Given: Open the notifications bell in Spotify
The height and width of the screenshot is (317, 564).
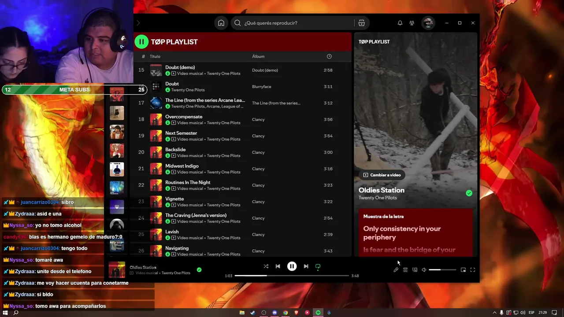Looking at the screenshot, I should 400,23.
